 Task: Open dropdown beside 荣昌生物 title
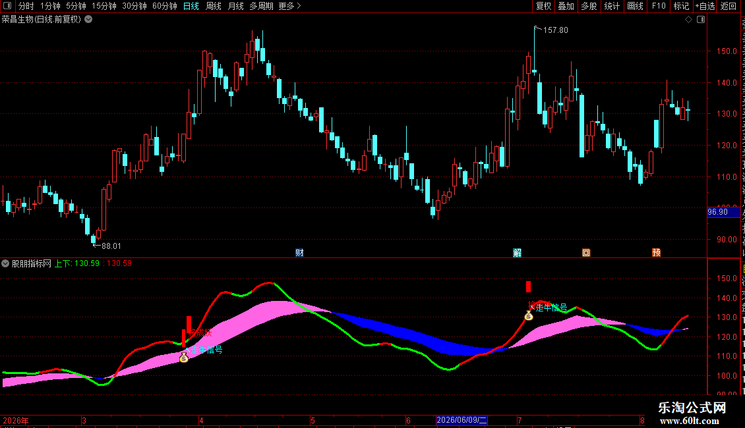88,20
